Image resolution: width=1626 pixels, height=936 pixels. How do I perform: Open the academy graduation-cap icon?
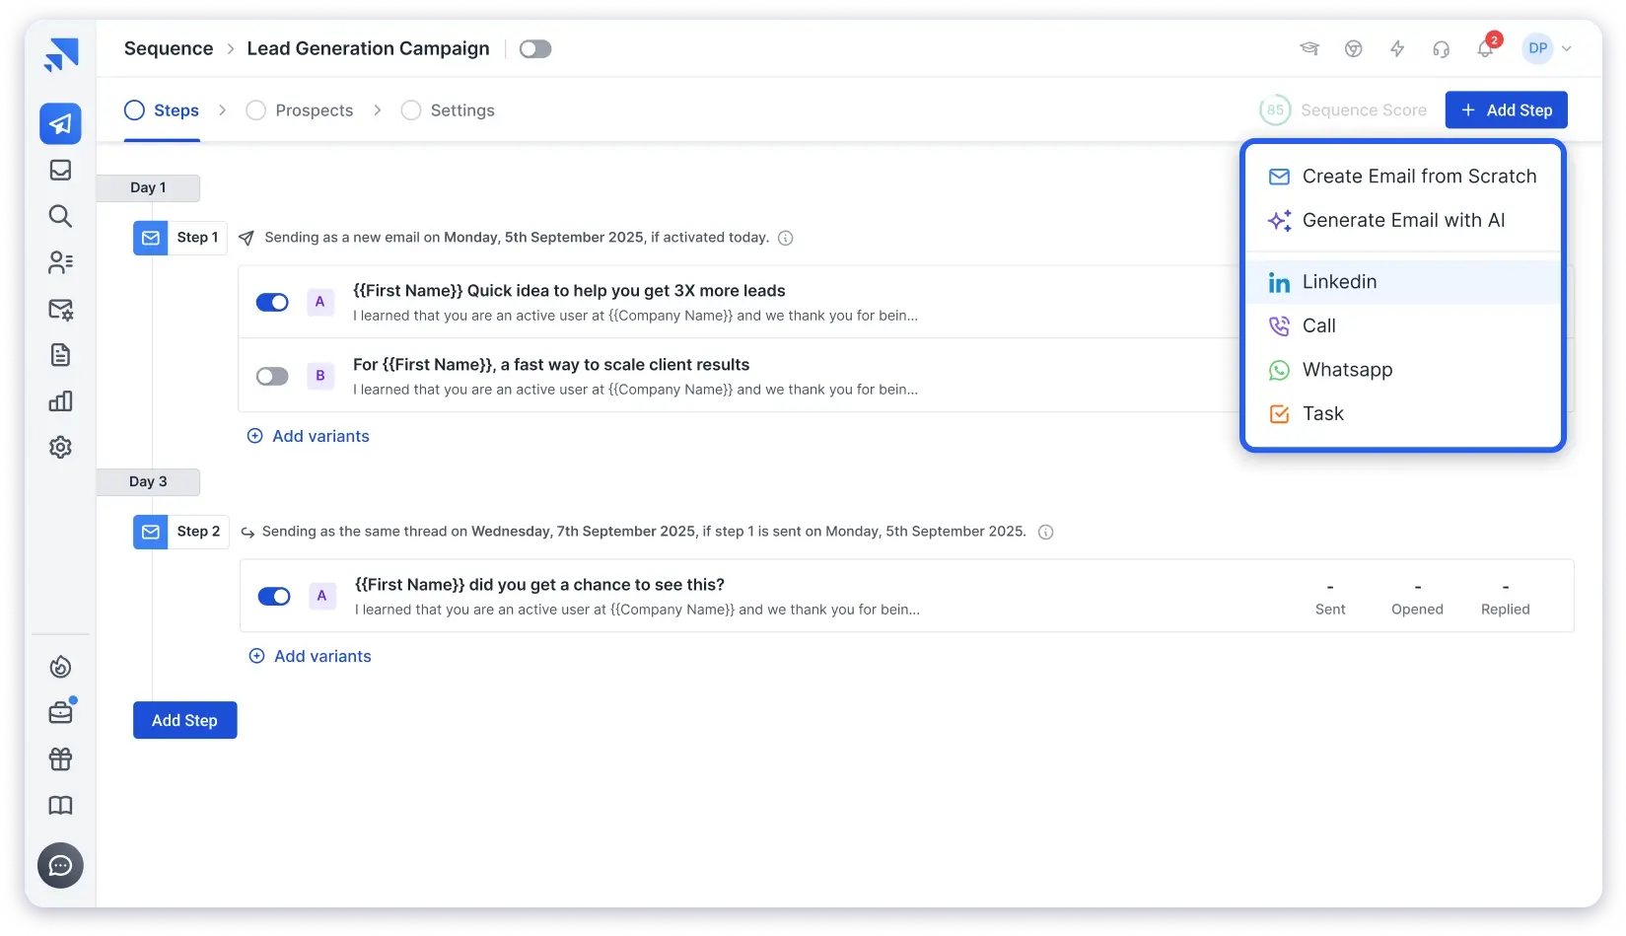[1309, 47]
